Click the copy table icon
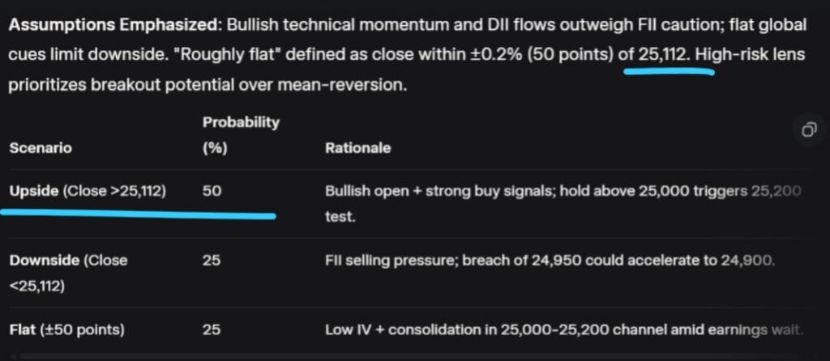Viewport: 830px width, 361px height. point(807,130)
